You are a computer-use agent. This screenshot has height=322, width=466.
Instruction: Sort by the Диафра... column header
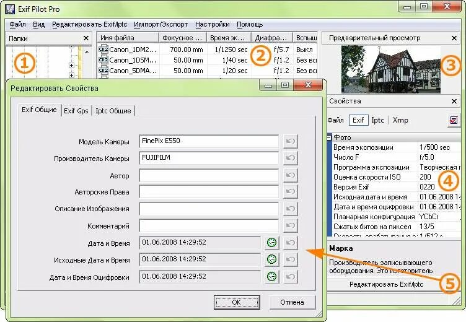[x=272, y=38]
